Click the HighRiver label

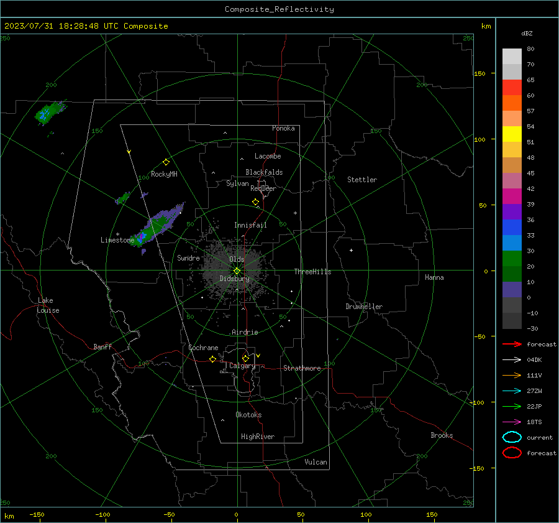tap(258, 437)
